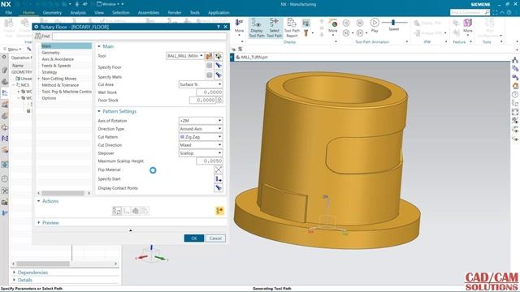Click OK in Rotary Floor dialog
Image resolution: width=520 pixels, height=292 pixels.
[x=194, y=238]
